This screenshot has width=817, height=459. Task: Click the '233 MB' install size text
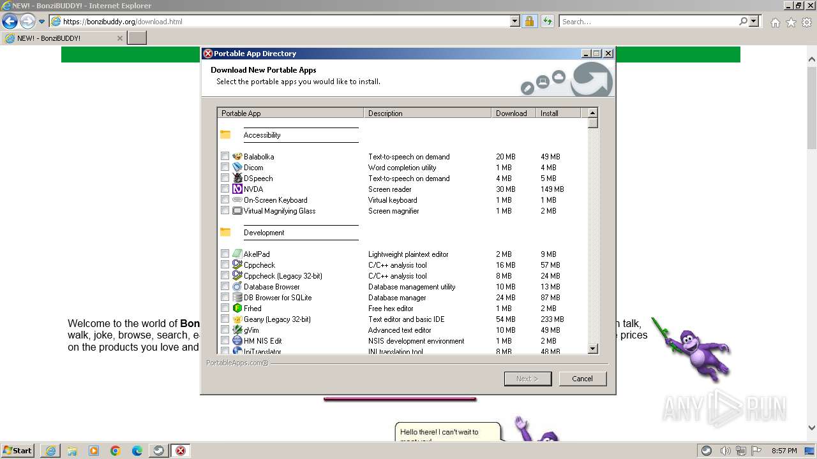tap(552, 319)
